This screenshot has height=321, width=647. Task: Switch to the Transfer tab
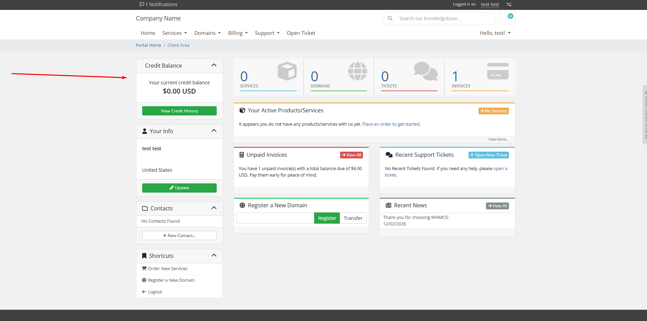353,218
